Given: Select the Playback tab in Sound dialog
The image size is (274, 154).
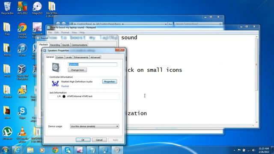Looking at the screenshot, I should coord(44,44).
